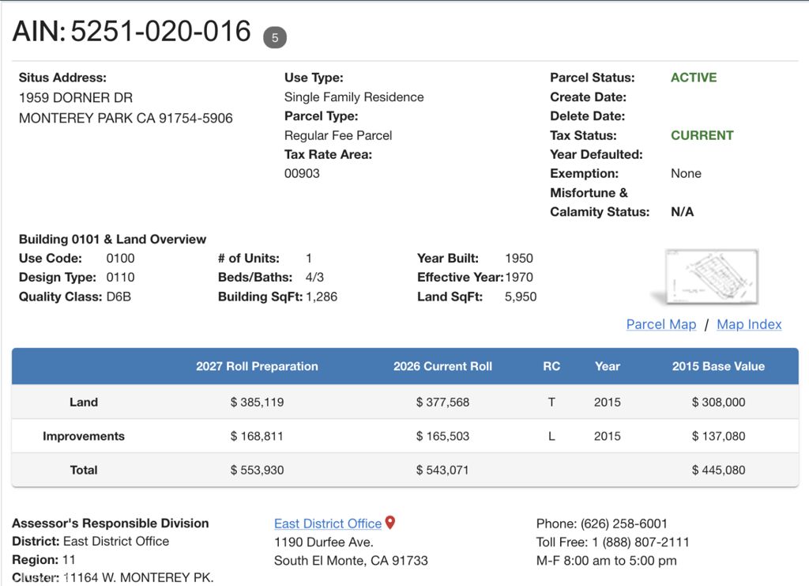Click the Quality Class value D6B

tap(119, 297)
